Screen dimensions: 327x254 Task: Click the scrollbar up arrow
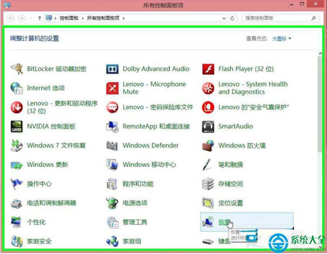(x=320, y=53)
